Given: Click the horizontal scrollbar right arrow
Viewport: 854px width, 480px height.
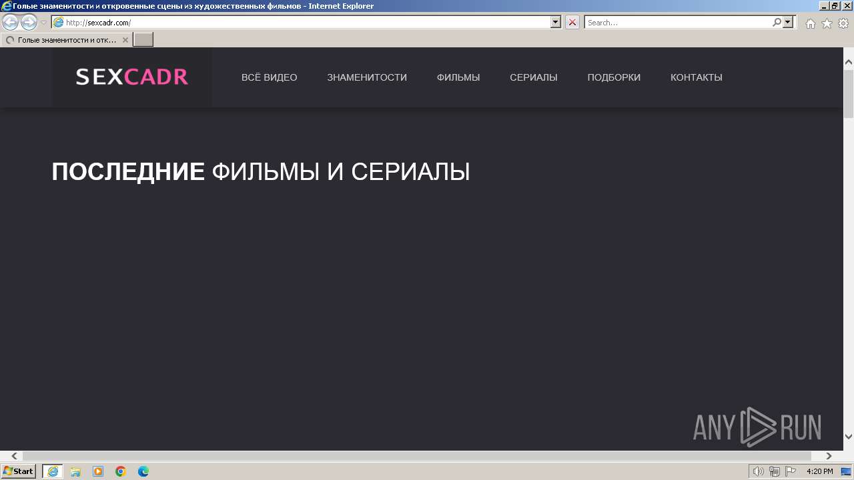Looking at the screenshot, I should tap(829, 456).
